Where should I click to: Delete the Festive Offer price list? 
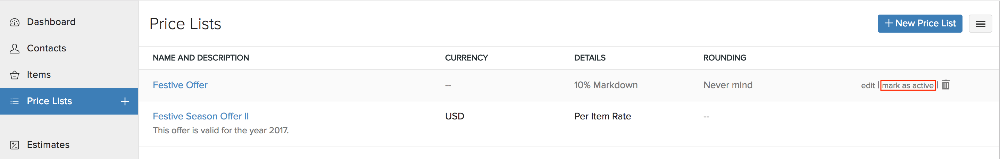945,85
